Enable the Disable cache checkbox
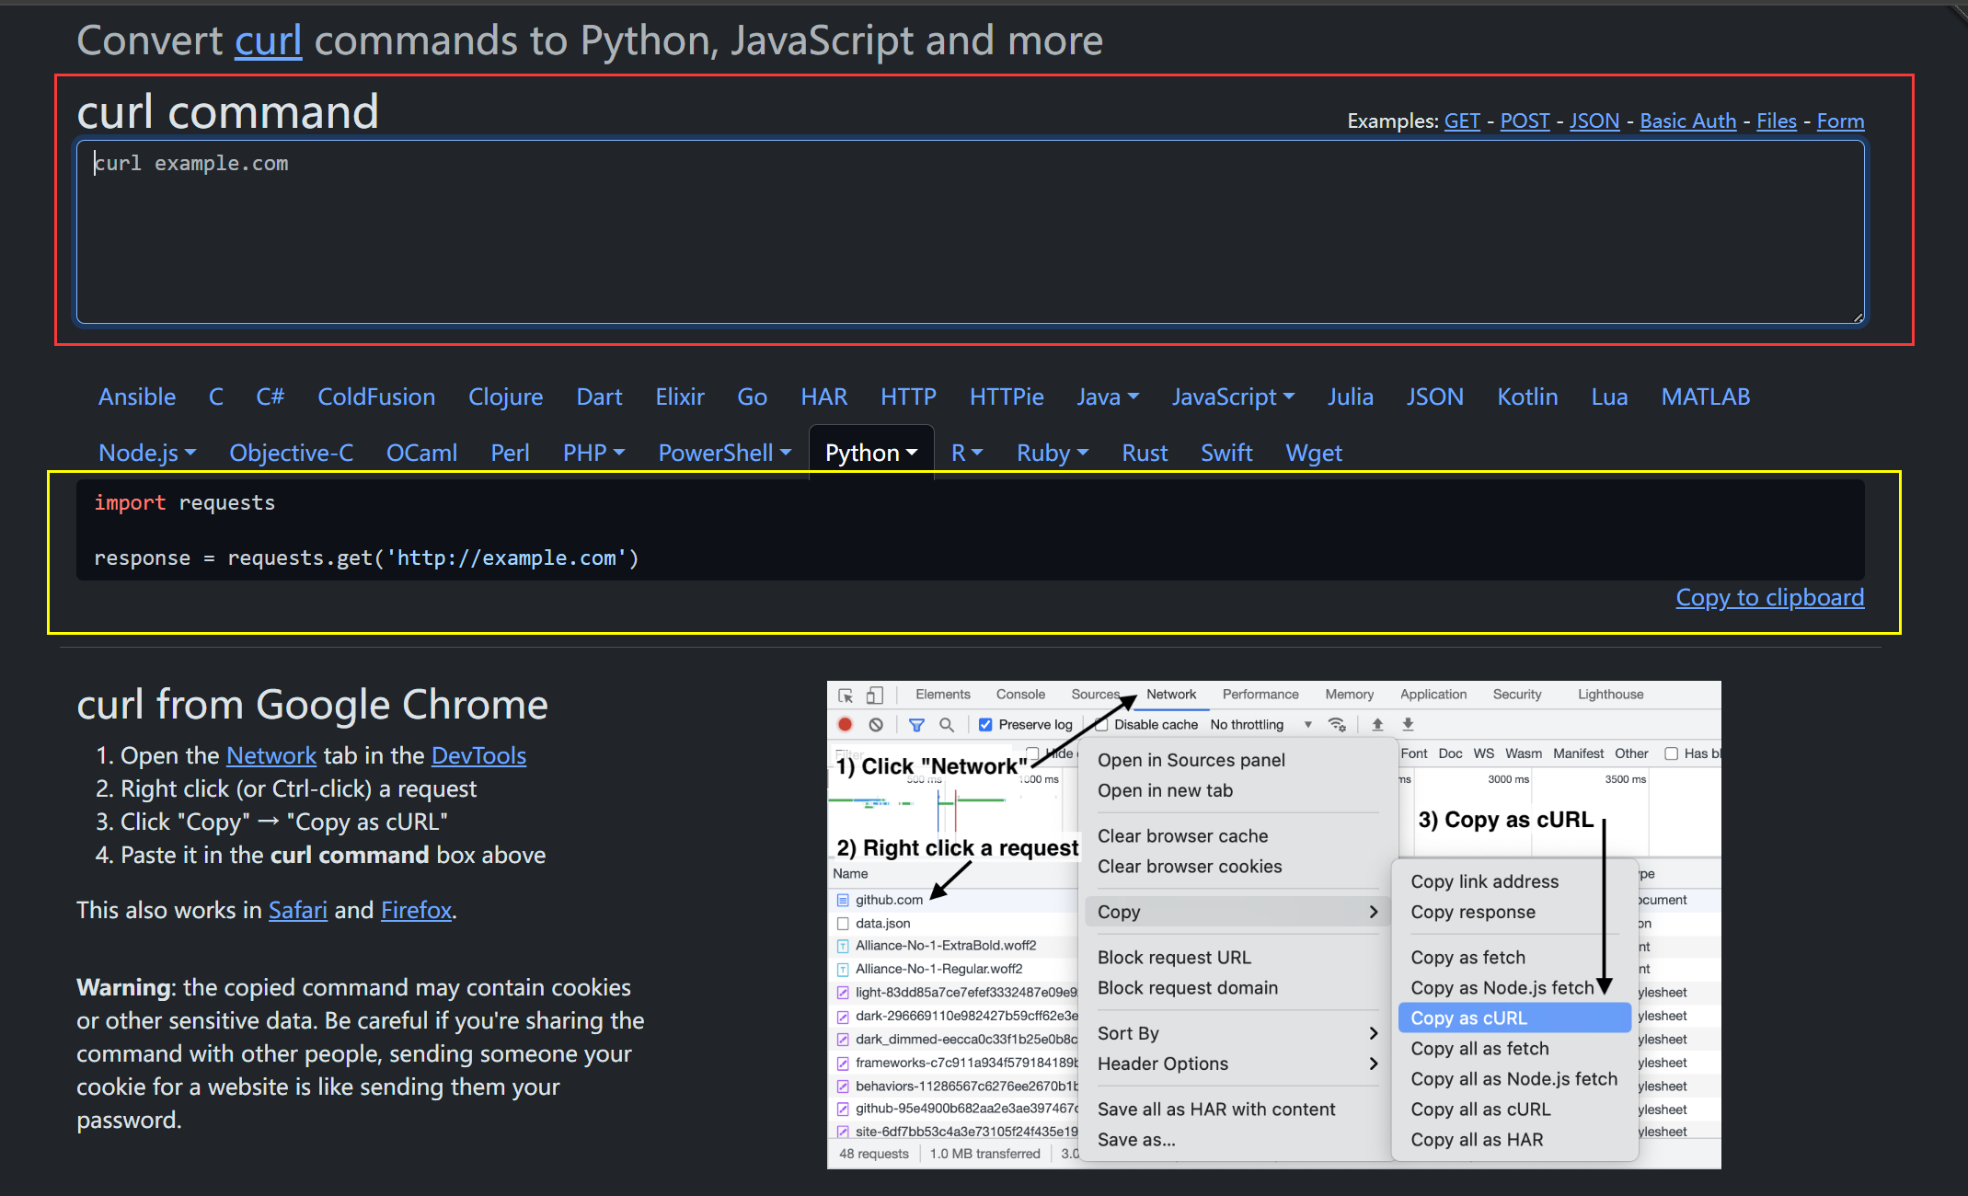The height and width of the screenshot is (1196, 1968). pos(1101,724)
